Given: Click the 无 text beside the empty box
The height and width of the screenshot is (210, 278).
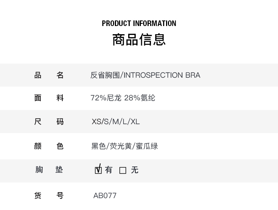Looking at the screenshot, I should point(135,170).
